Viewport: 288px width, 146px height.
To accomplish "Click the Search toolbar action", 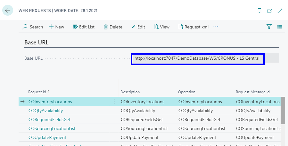I will [x=32, y=27].
